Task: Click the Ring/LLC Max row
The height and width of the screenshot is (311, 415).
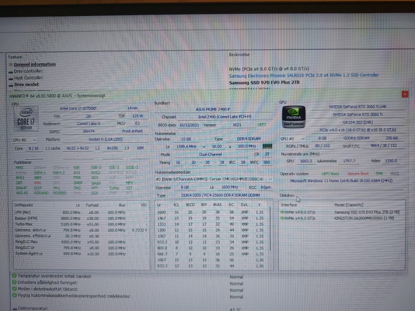Action: pyautogui.click(x=81, y=242)
